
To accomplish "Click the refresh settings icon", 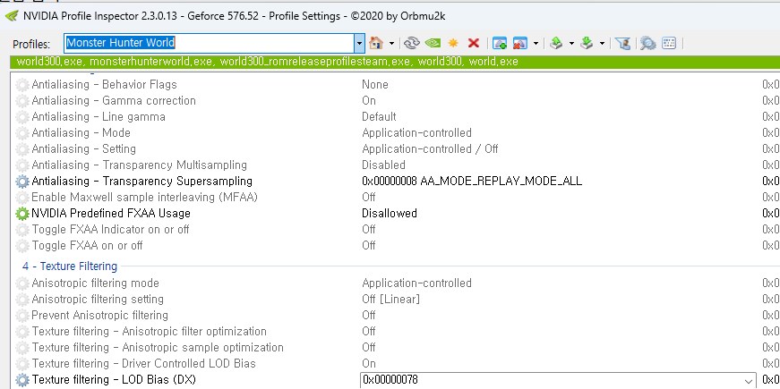I will click(412, 43).
